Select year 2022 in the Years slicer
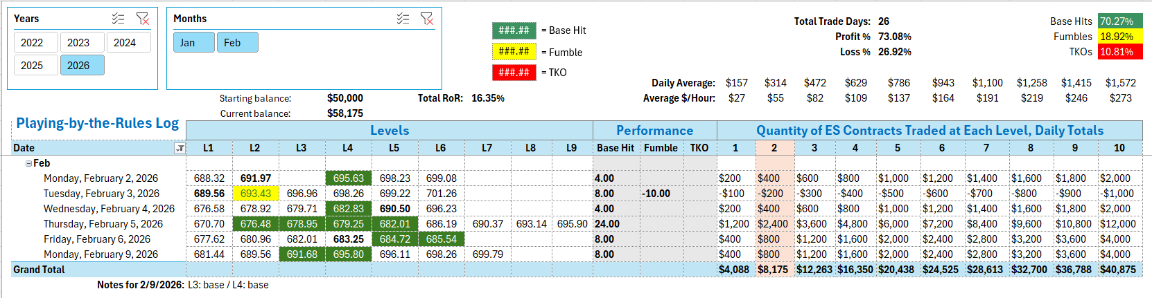This screenshot has height=298, width=1152. [x=32, y=43]
